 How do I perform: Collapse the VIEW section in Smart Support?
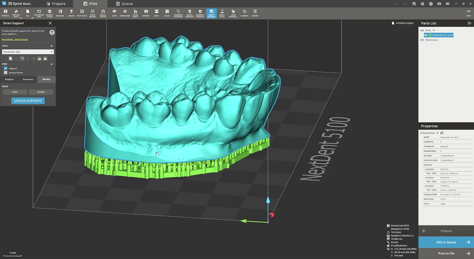[x=51, y=64]
